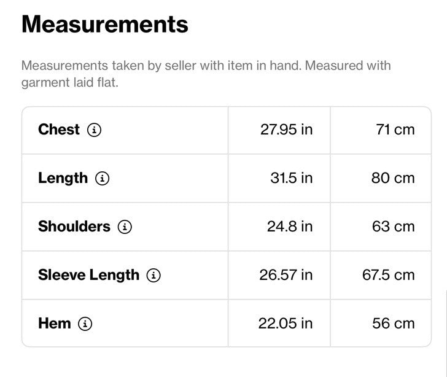Open the Hem info icon
Image resolution: width=447 pixels, height=377 pixels.
pos(85,324)
